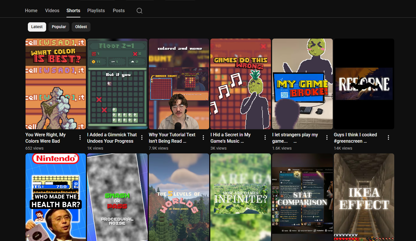Open options menu for "You Were Right, My Colors Were Bad"

80,137
